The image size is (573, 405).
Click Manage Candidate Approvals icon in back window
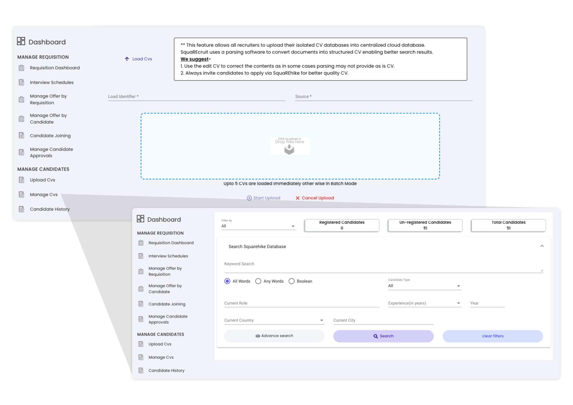(x=22, y=152)
